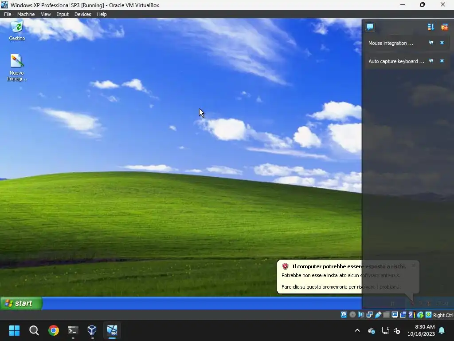Viewport: 454px width, 341px height.
Task: Click the muted volume tray icon
Action: pos(397,330)
